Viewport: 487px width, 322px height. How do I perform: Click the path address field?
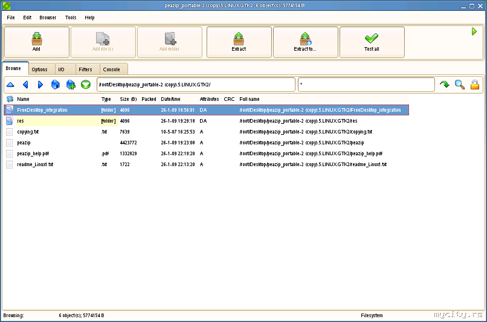(x=196, y=85)
